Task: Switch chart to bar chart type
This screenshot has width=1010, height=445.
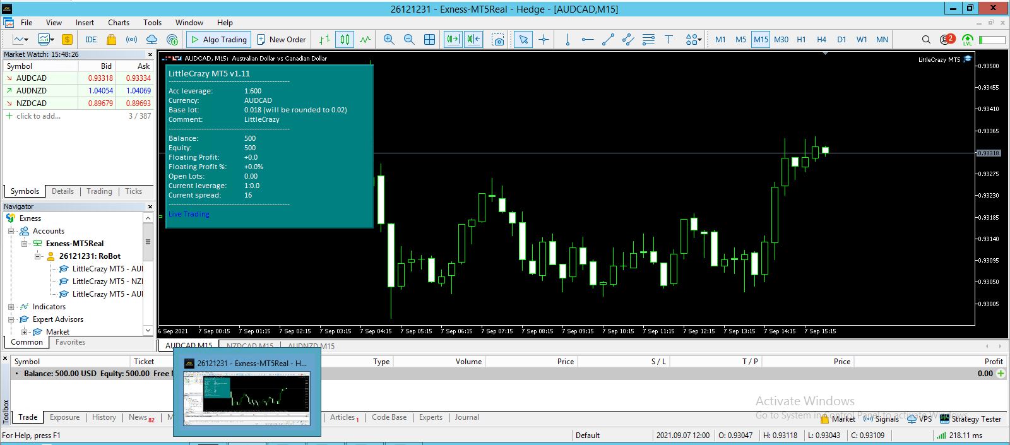Action: (324, 39)
